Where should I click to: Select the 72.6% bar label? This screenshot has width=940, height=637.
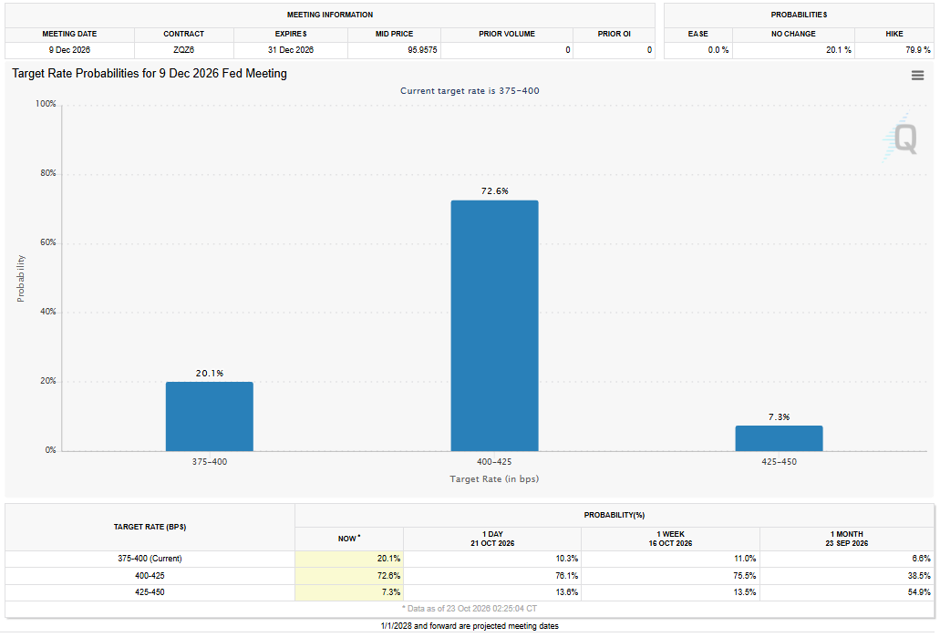[494, 191]
